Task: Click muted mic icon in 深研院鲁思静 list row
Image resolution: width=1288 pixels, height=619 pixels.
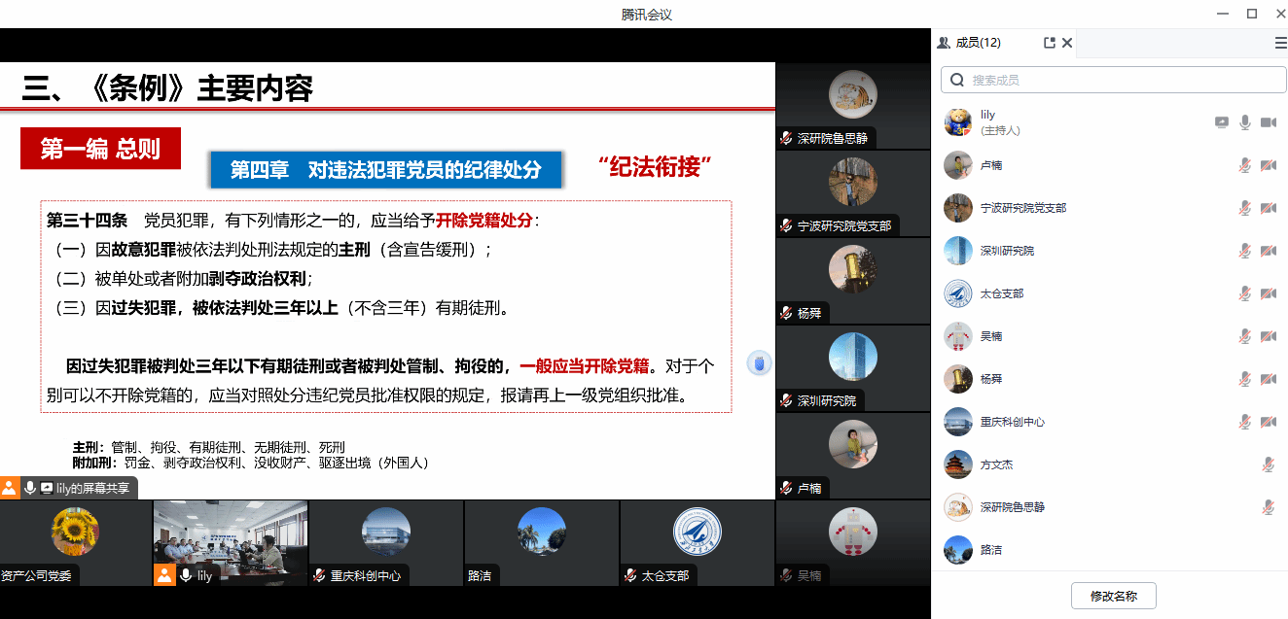Action: 1269,507
